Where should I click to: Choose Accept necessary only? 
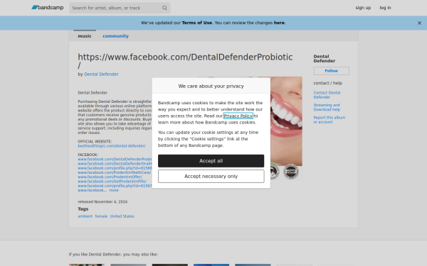tap(211, 177)
